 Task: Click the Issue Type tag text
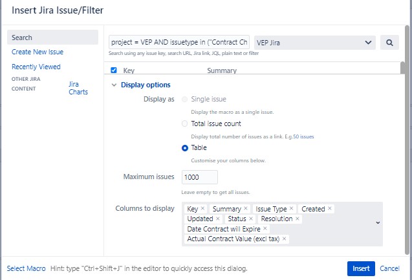271,209
